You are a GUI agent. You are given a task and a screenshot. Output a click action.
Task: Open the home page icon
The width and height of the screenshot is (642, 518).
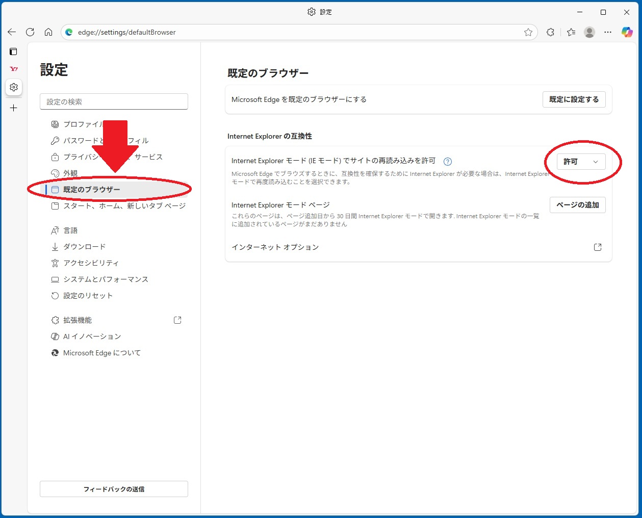coord(48,32)
